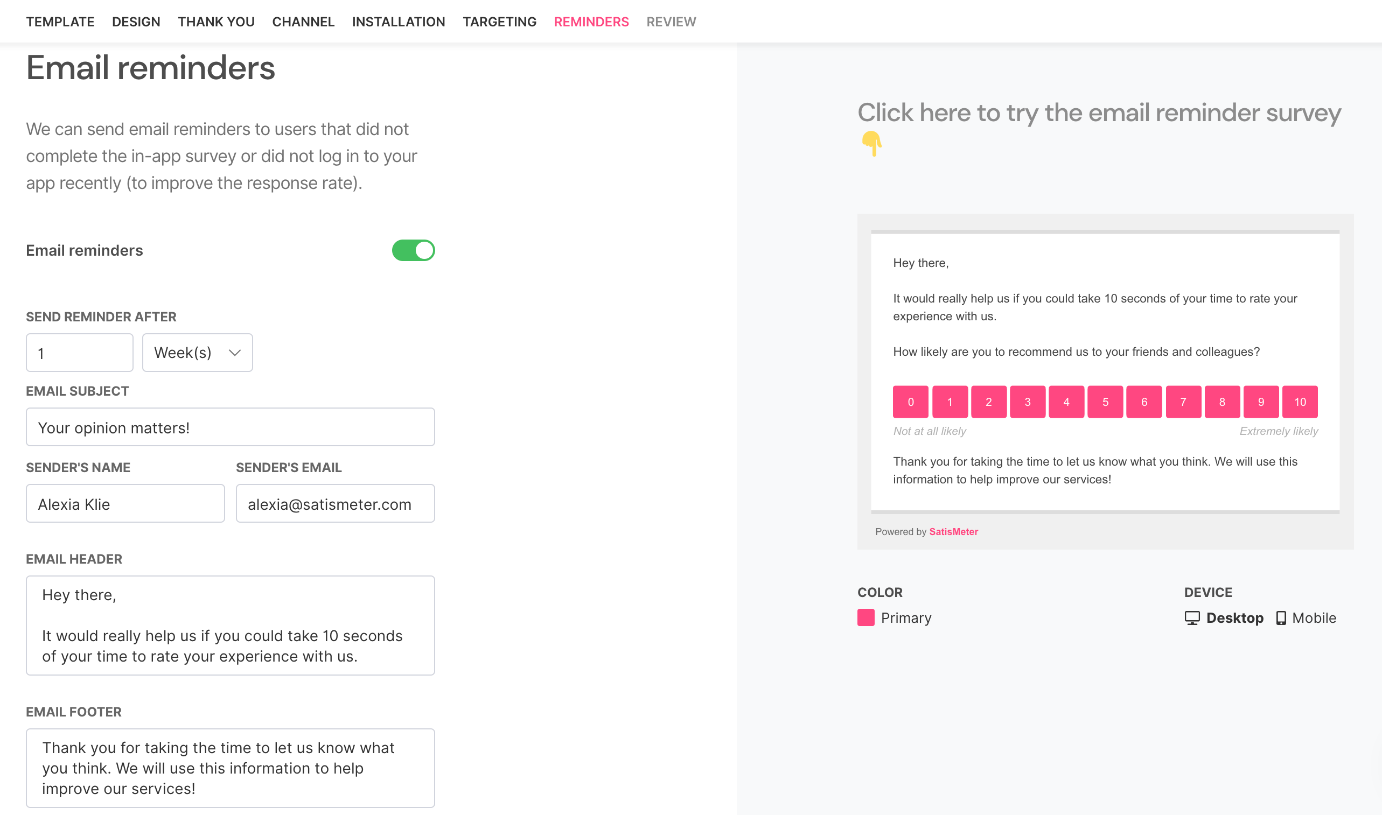
Task: Go to the REVIEW step
Action: 671,22
